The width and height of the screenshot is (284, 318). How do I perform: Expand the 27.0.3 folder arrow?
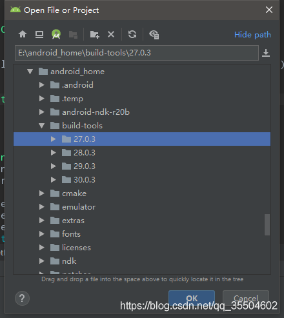point(54,139)
